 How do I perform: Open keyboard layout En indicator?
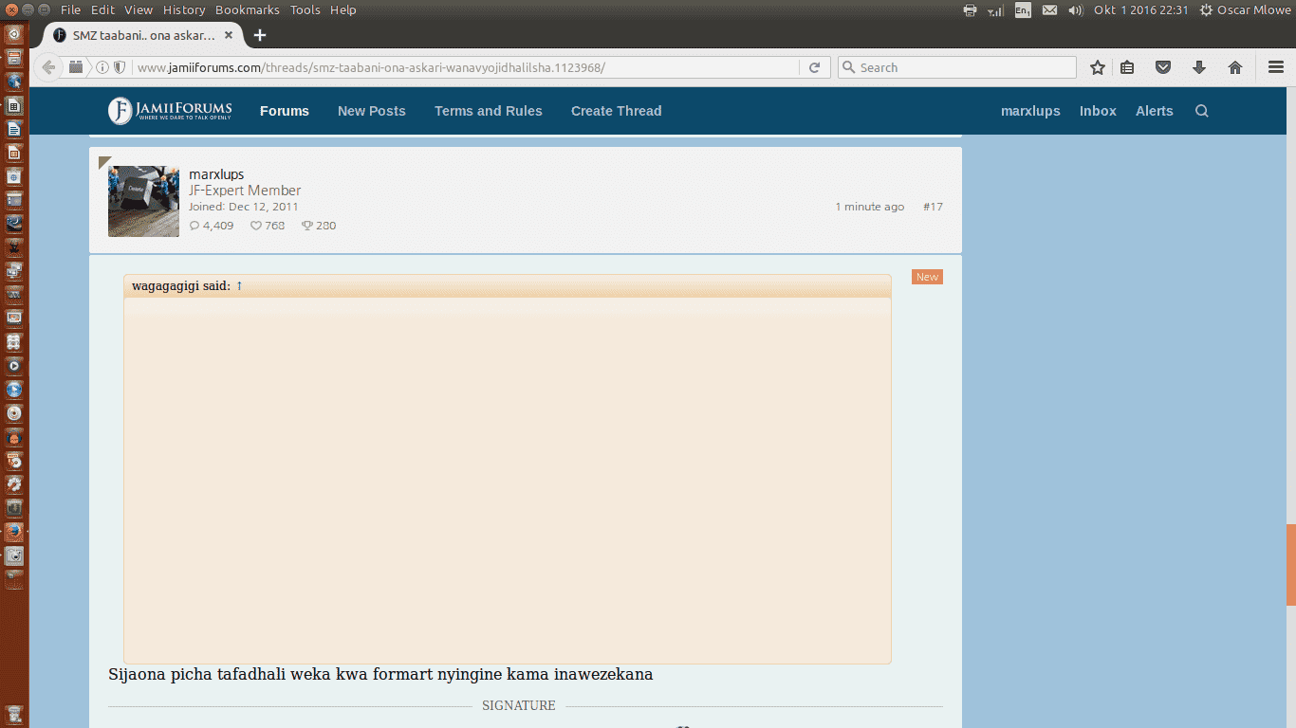(1023, 10)
